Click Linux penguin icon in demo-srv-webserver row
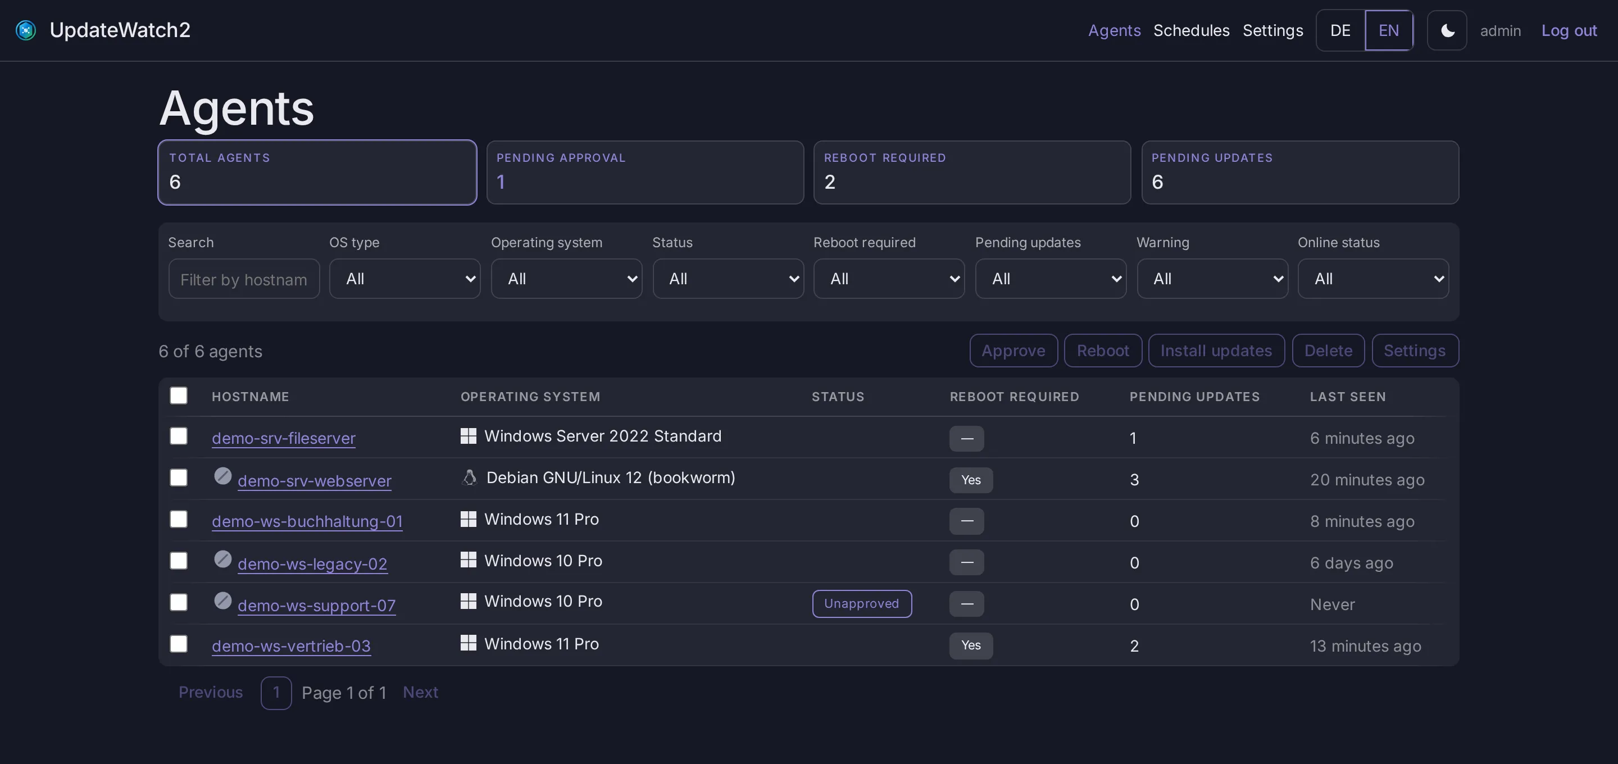The image size is (1618, 764). point(469,477)
